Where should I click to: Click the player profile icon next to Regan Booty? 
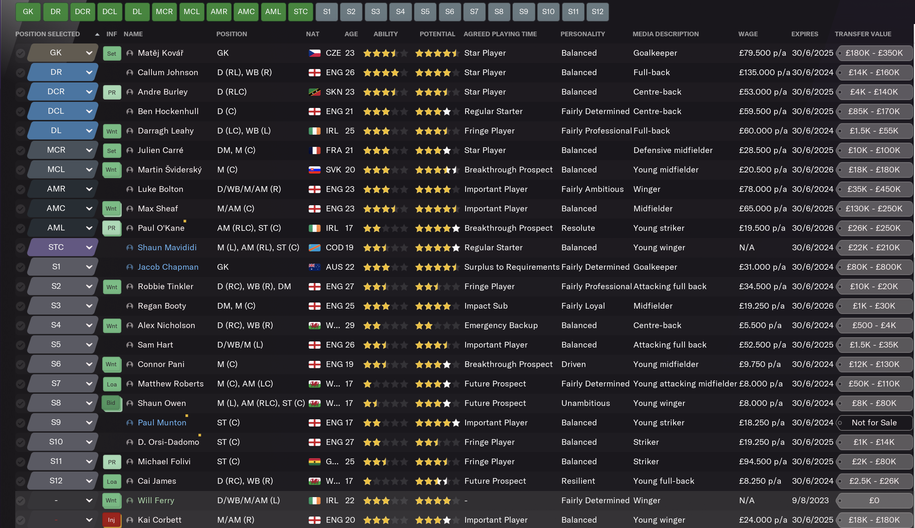pos(130,306)
